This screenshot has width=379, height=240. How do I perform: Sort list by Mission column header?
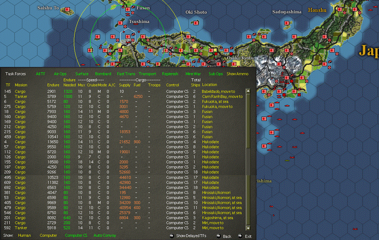21,85
